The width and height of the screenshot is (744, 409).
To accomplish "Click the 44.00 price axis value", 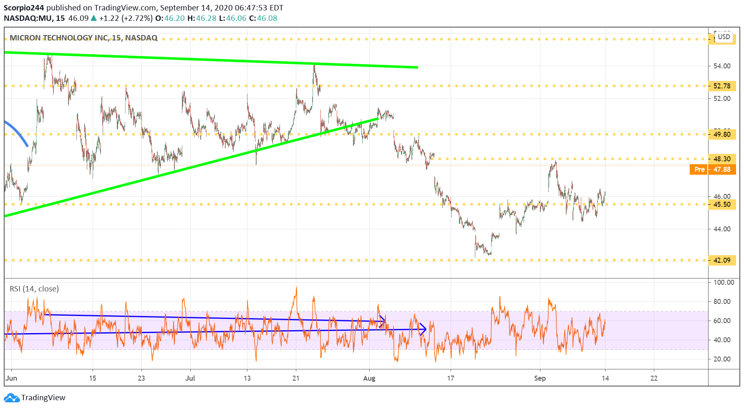I will click(722, 229).
